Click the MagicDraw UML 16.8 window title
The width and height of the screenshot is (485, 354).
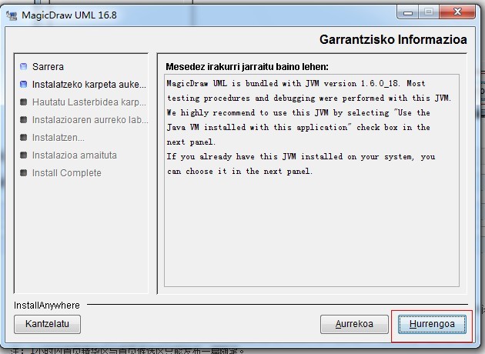pyautogui.click(x=69, y=15)
